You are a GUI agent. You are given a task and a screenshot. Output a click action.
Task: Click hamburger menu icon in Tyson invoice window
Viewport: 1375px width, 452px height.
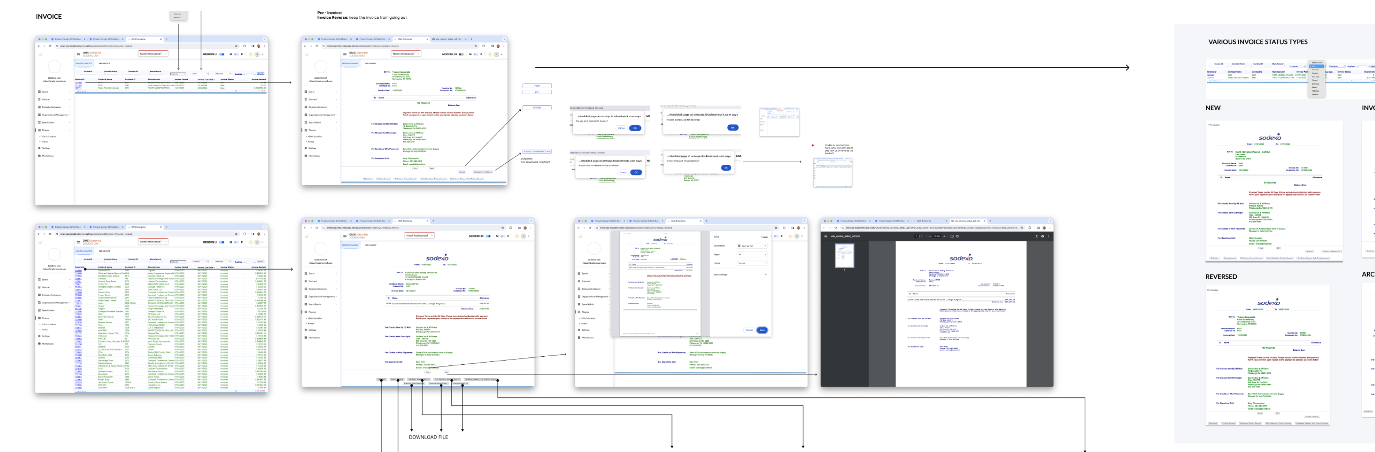[x=345, y=54]
